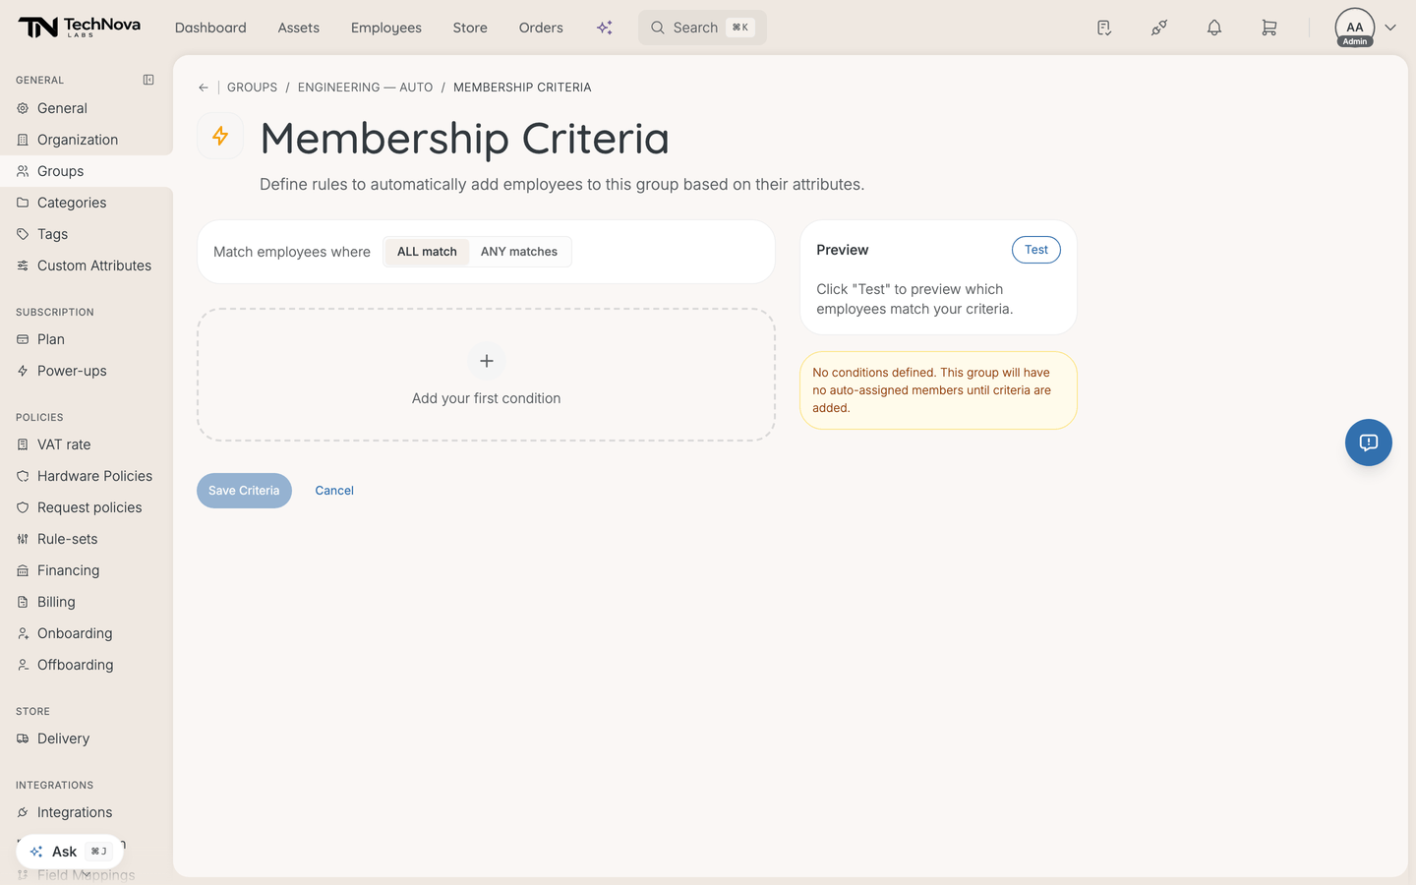Screen dimensions: 1416x885
Task: Go to the Employees tab
Action: pos(386,28)
